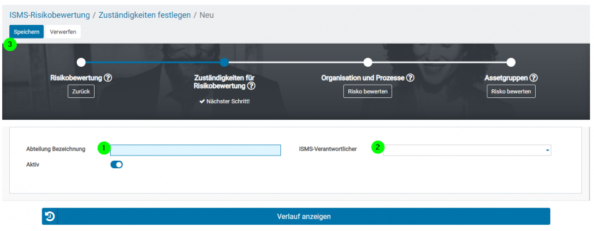Click Verwerfen to discard changes
The width and height of the screenshot is (594, 231).
[x=63, y=32]
